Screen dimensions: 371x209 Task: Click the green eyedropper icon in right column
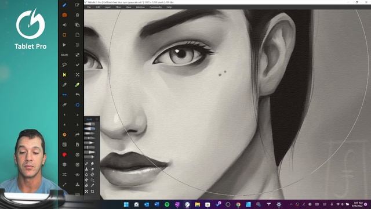pos(77,85)
